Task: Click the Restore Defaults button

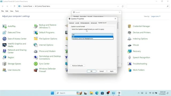Action: (77, 66)
